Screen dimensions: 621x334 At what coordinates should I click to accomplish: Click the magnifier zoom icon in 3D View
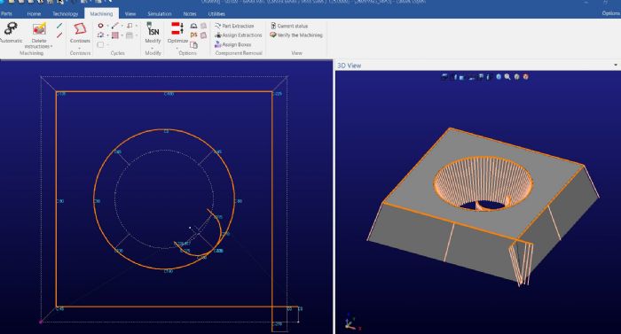(x=507, y=77)
